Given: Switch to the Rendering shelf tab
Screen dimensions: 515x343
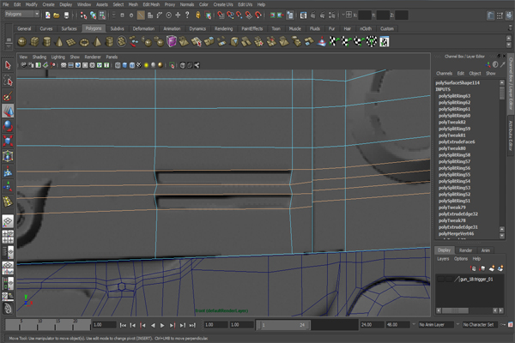Looking at the screenshot, I should [223, 28].
